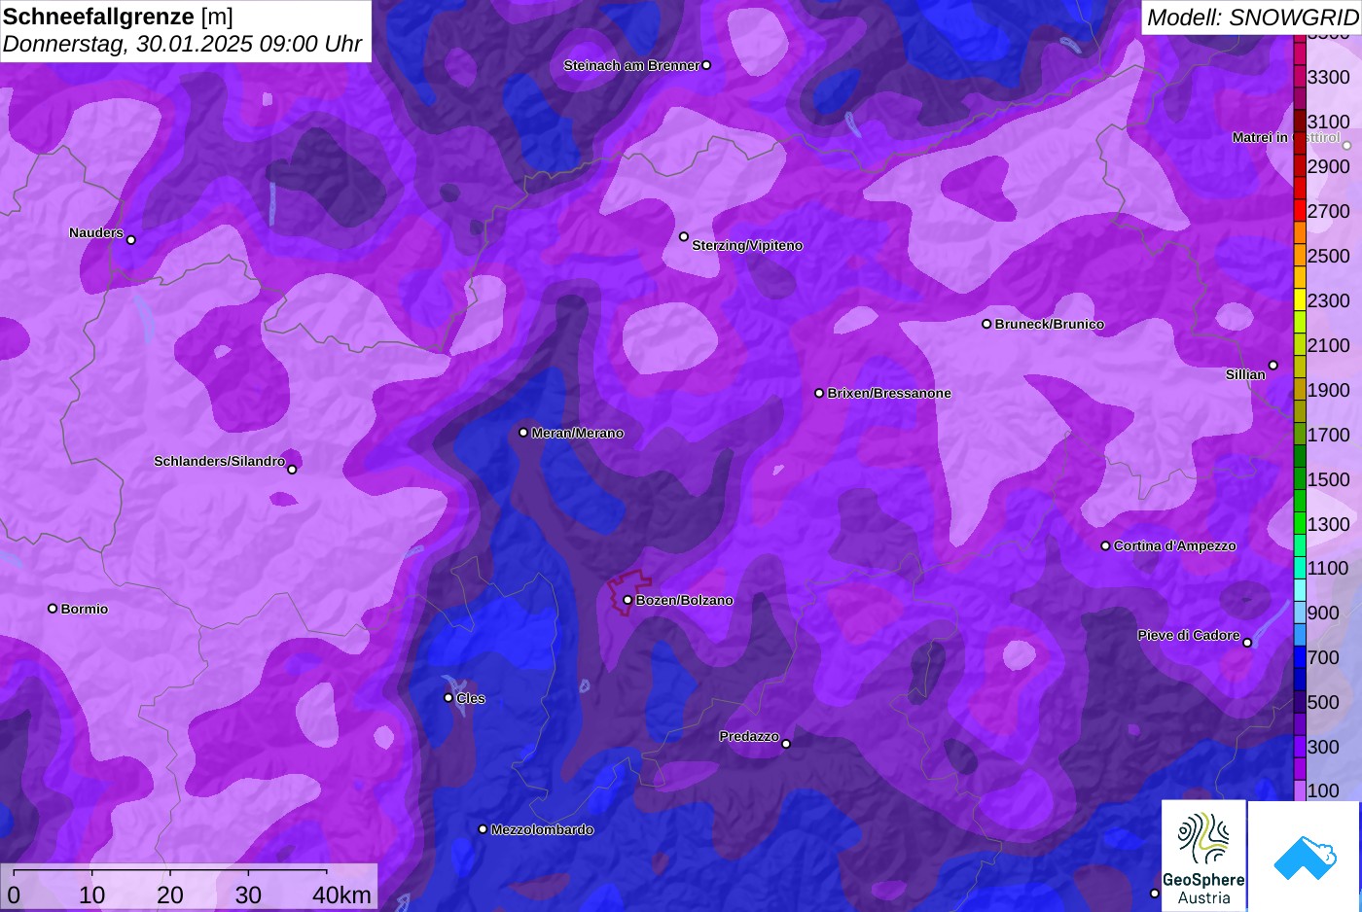Click the cyan 1100 legend color swatch
Screen dimensions: 1362x912
pos(1300,568)
